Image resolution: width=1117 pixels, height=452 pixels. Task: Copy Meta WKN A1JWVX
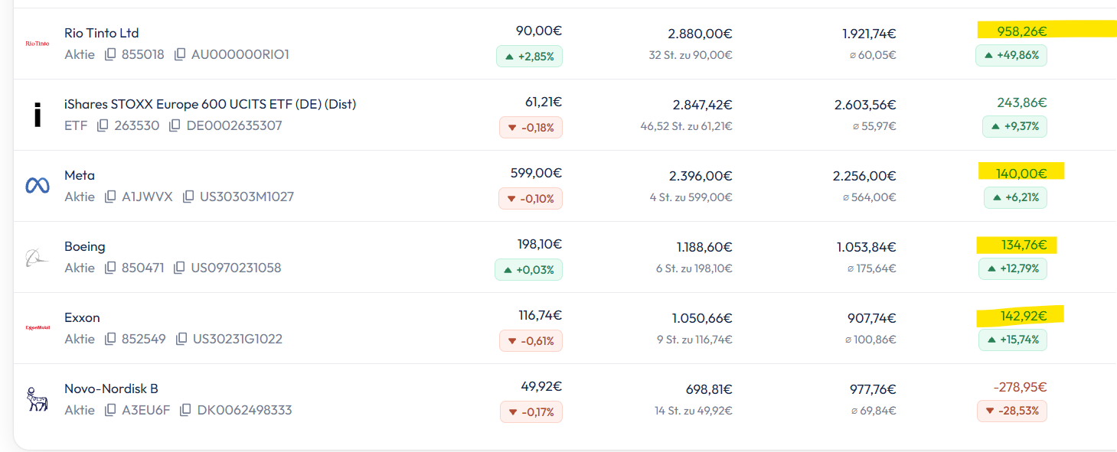click(110, 197)
